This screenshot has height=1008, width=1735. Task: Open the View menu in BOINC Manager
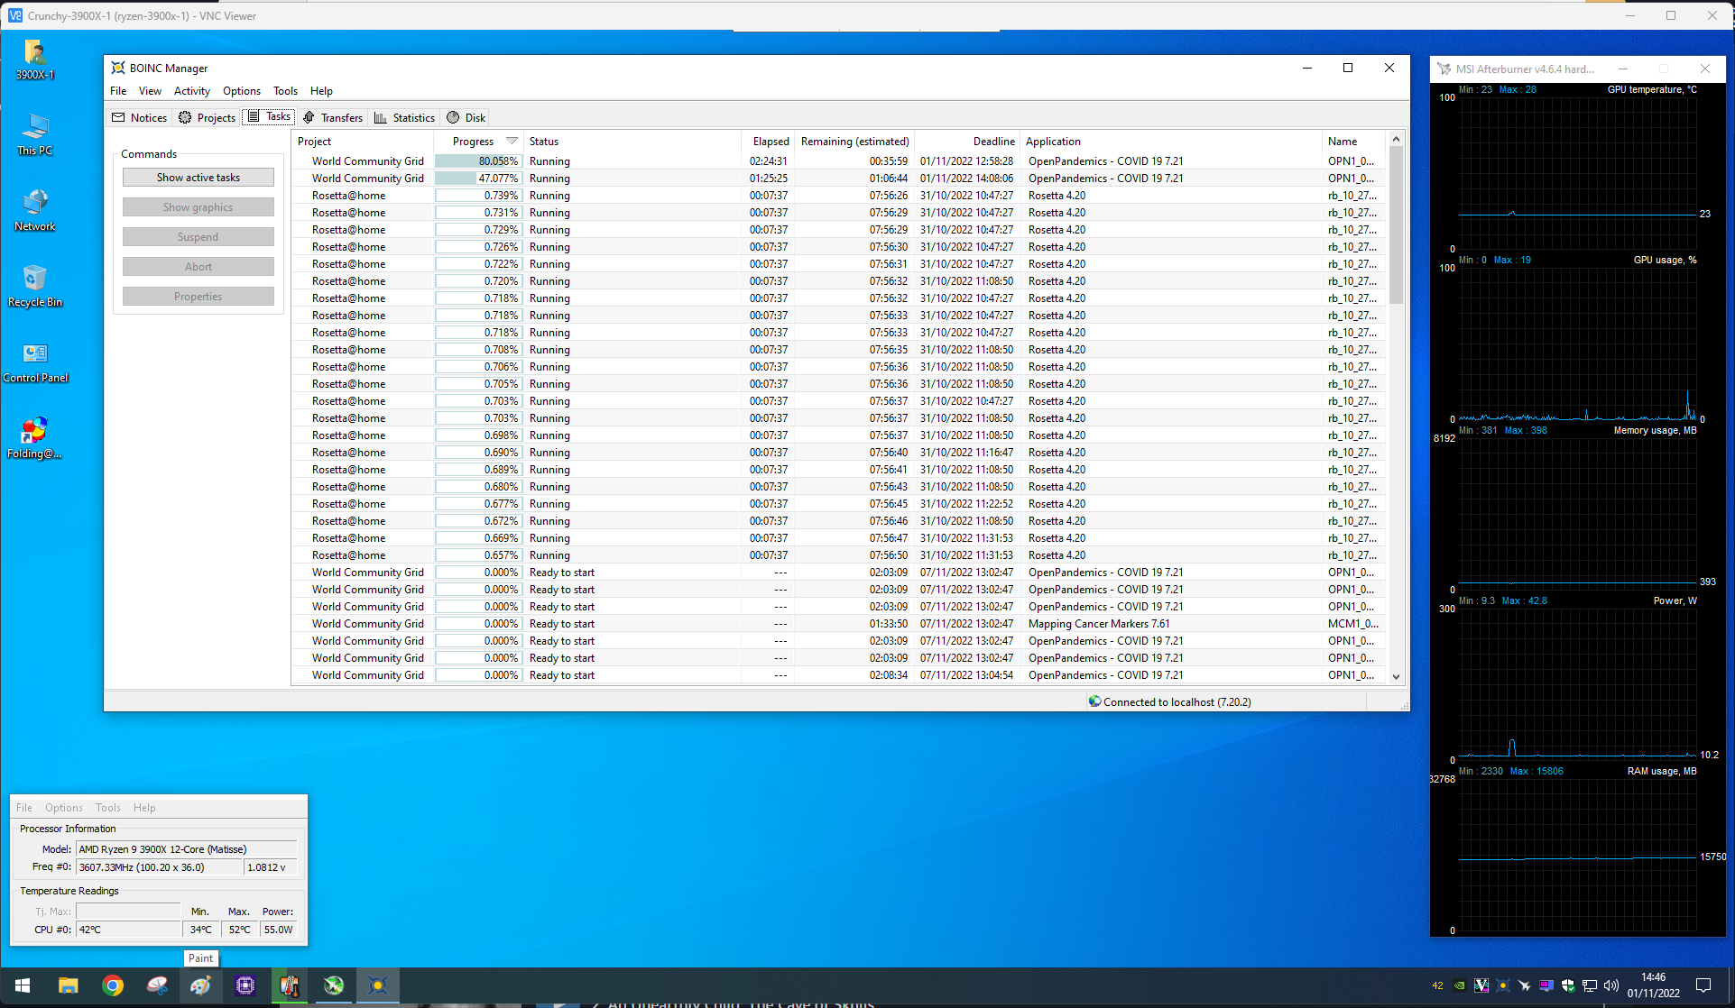pyautogui.click(x=150, y=91)
